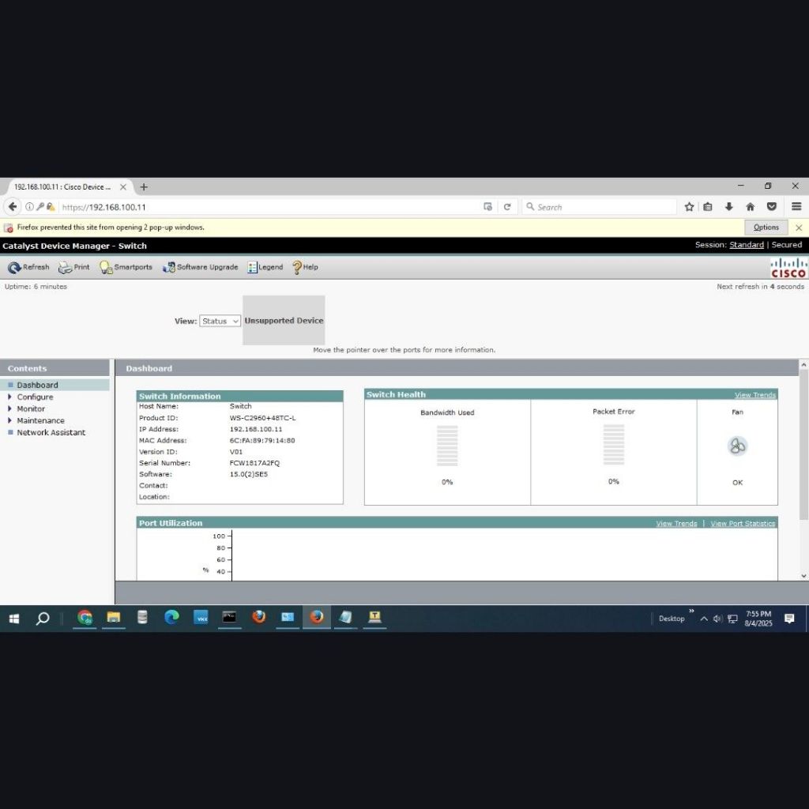Click the network icon in system tray
Image resolution: width=809 pixels, height=809 pixels.
click(732, 619)
